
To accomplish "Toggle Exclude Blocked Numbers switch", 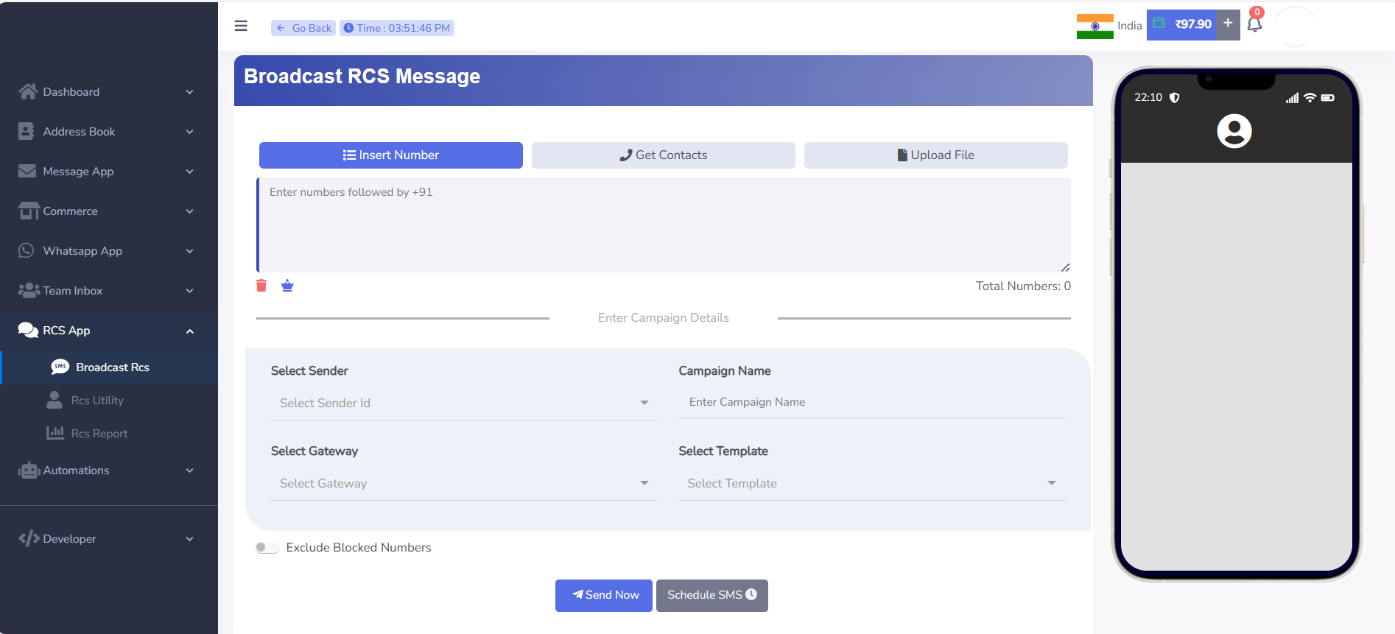I will tap(267, 547).
